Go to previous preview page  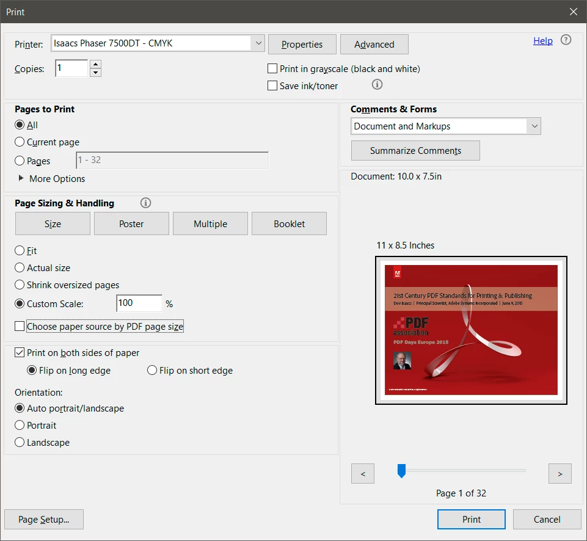(x=363, y=474)
